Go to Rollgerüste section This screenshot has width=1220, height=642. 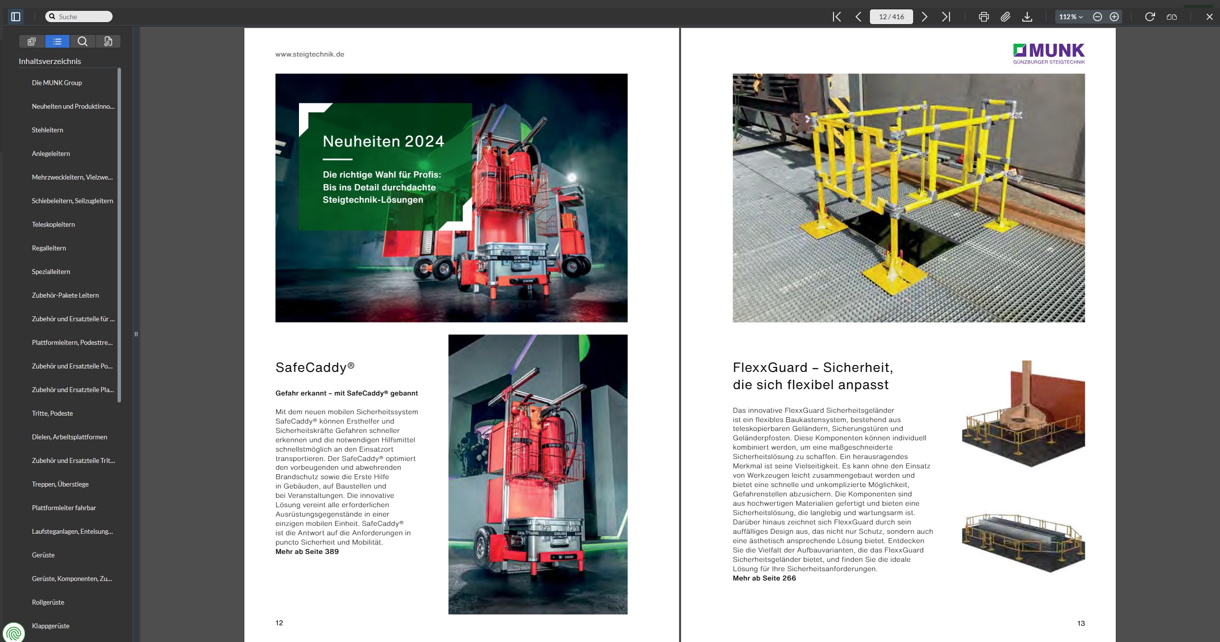tap(48, 602)
